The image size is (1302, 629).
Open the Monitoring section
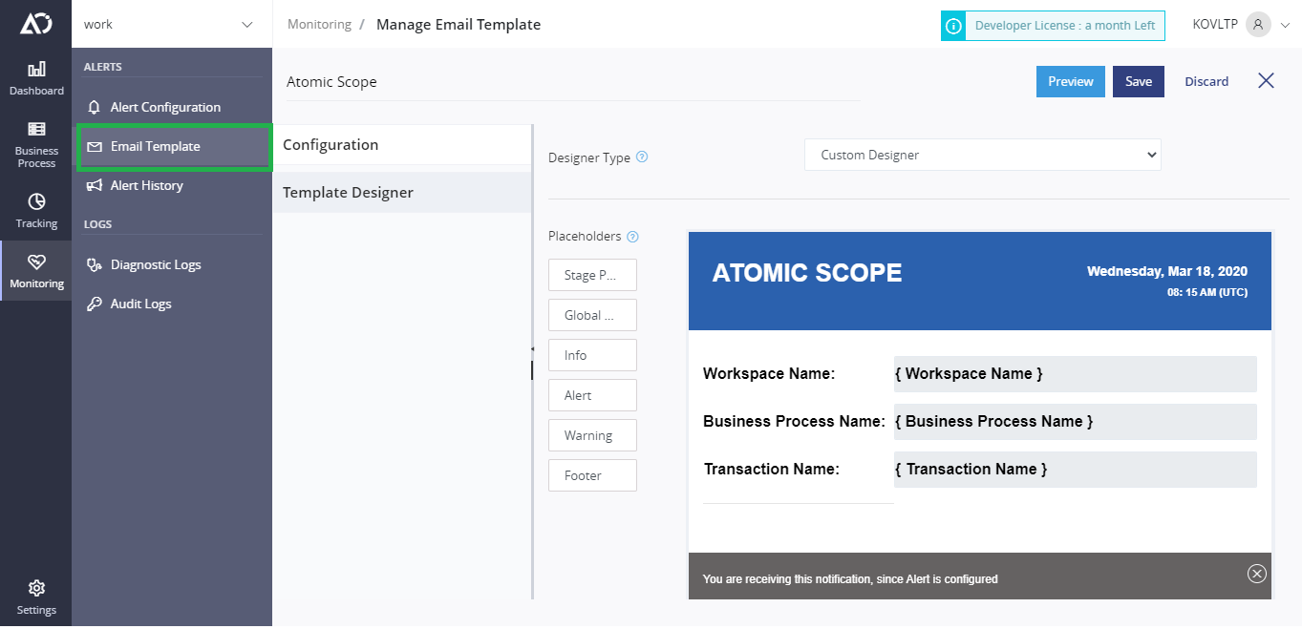[36, 271]
